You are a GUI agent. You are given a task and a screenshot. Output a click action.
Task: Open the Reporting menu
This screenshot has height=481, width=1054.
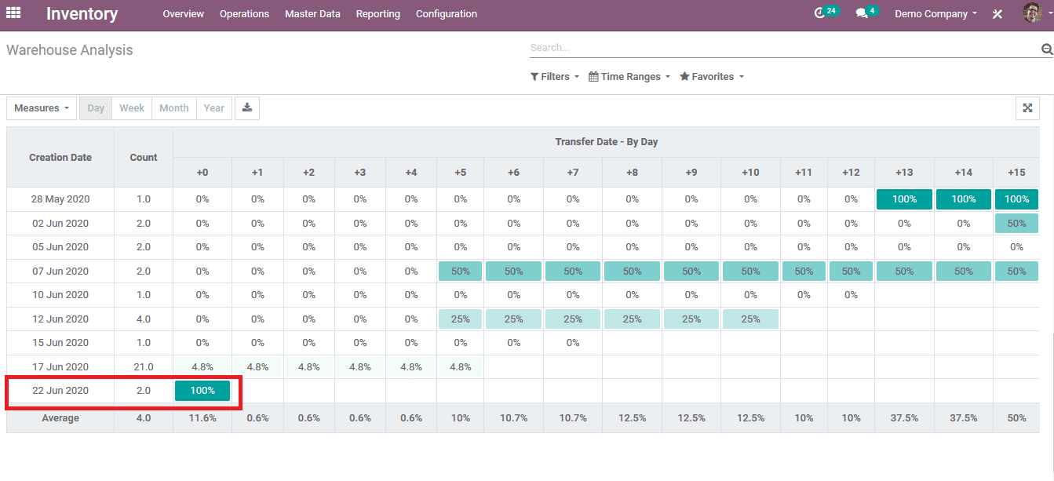coord(377,14)
